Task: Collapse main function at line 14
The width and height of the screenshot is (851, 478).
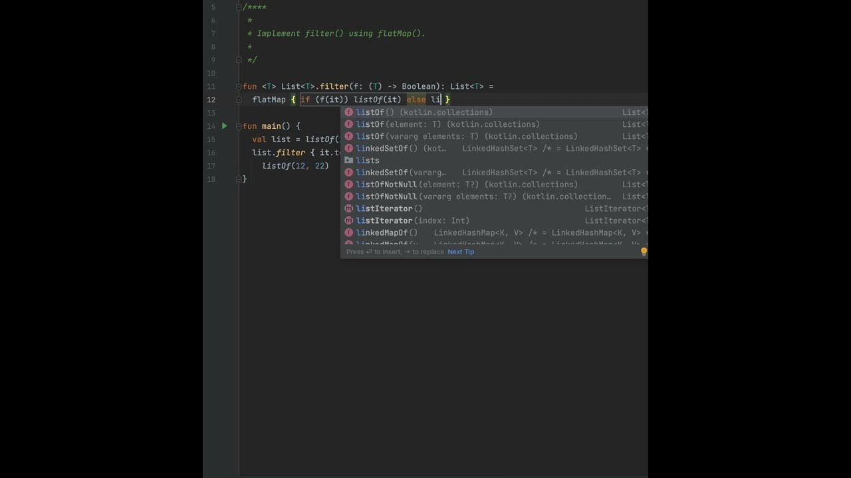Action: pyautogui.click(x=239, y=126)
